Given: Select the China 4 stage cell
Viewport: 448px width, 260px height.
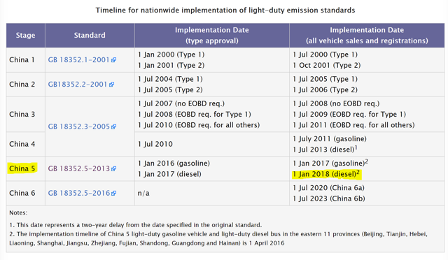Looking at the screenshot, I should point(25,144).
